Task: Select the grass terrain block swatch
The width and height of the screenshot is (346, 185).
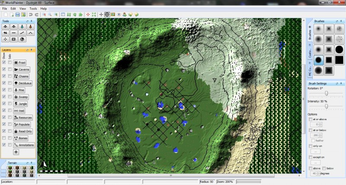Action: tap(10, 168)
